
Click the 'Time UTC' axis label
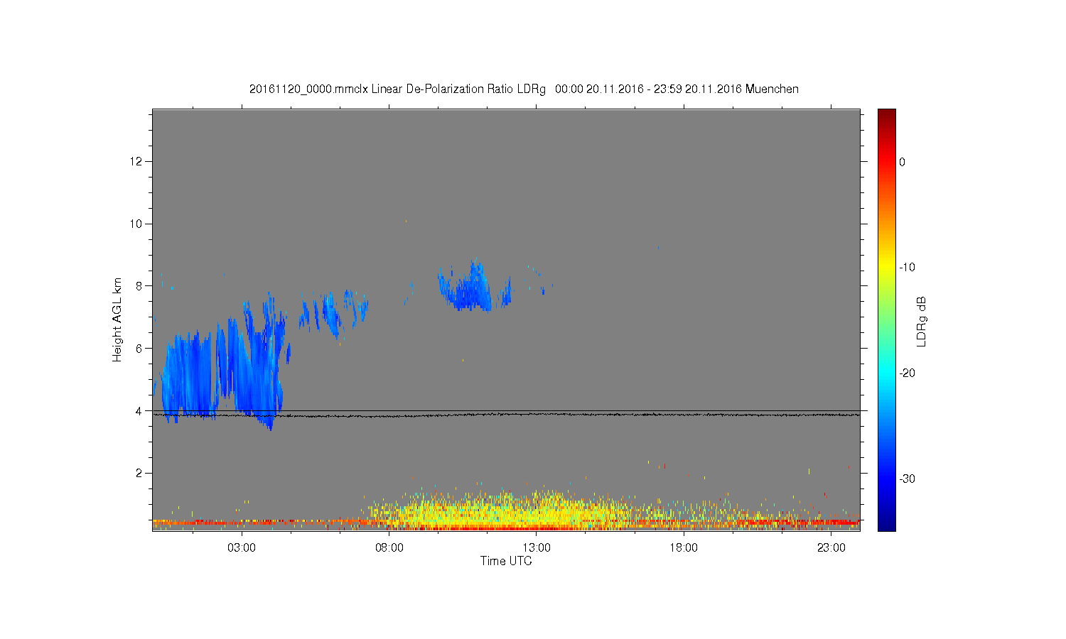click(x=506, y=561)
